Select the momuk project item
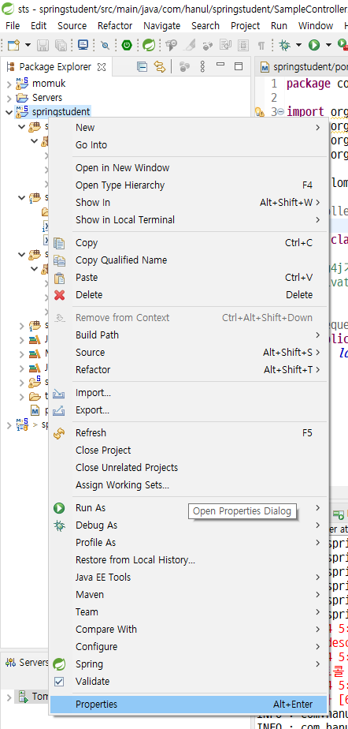This screenshot has width=348, height=729. (49, 84)
